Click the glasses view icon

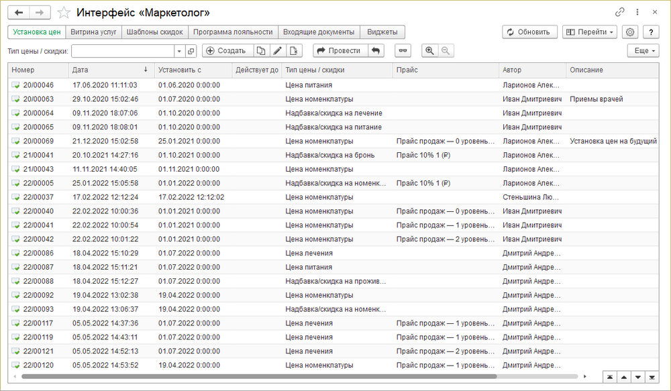pos(403,51)
